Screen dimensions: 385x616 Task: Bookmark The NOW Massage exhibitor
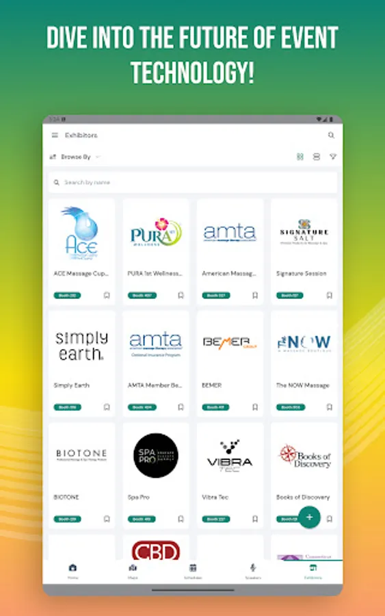(x=330, y=407)
